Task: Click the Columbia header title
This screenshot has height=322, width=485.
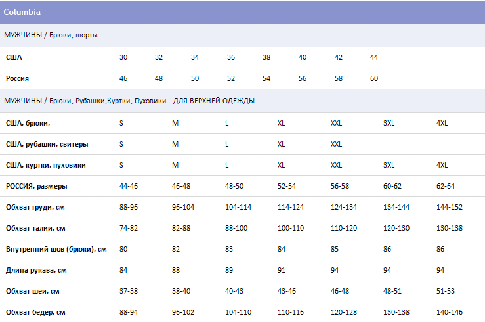Action: [22, 12]
